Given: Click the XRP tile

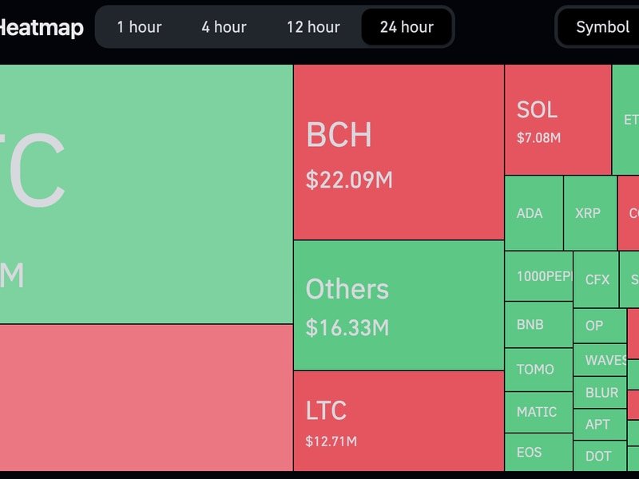Looking at the screenshot, I should [x=589, y=212].
